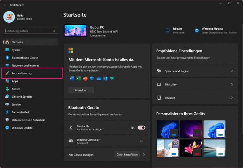243x168 pixels.
Task: Click the Bluetooth und Geräte sidebar icon
Action: click(x=7, y=58)
